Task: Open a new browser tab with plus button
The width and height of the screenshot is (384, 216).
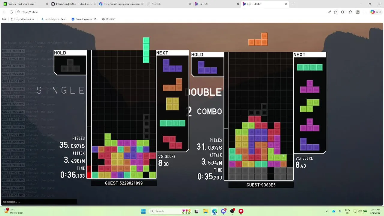Action: pos(293,4)
